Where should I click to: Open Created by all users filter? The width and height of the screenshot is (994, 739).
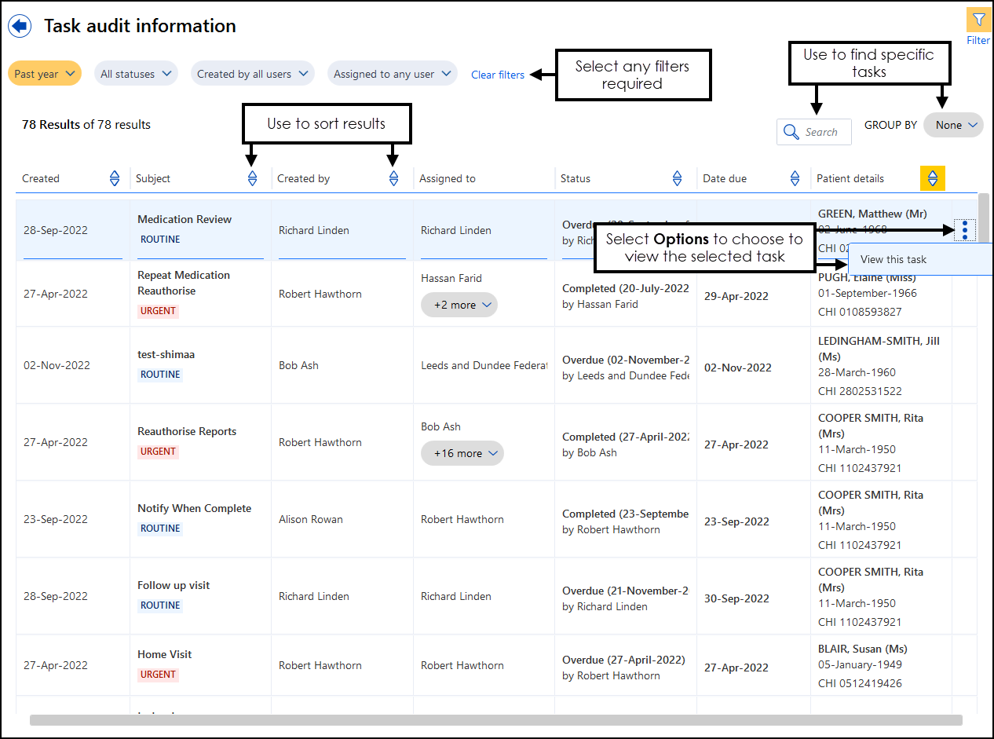tap(252, 74)
